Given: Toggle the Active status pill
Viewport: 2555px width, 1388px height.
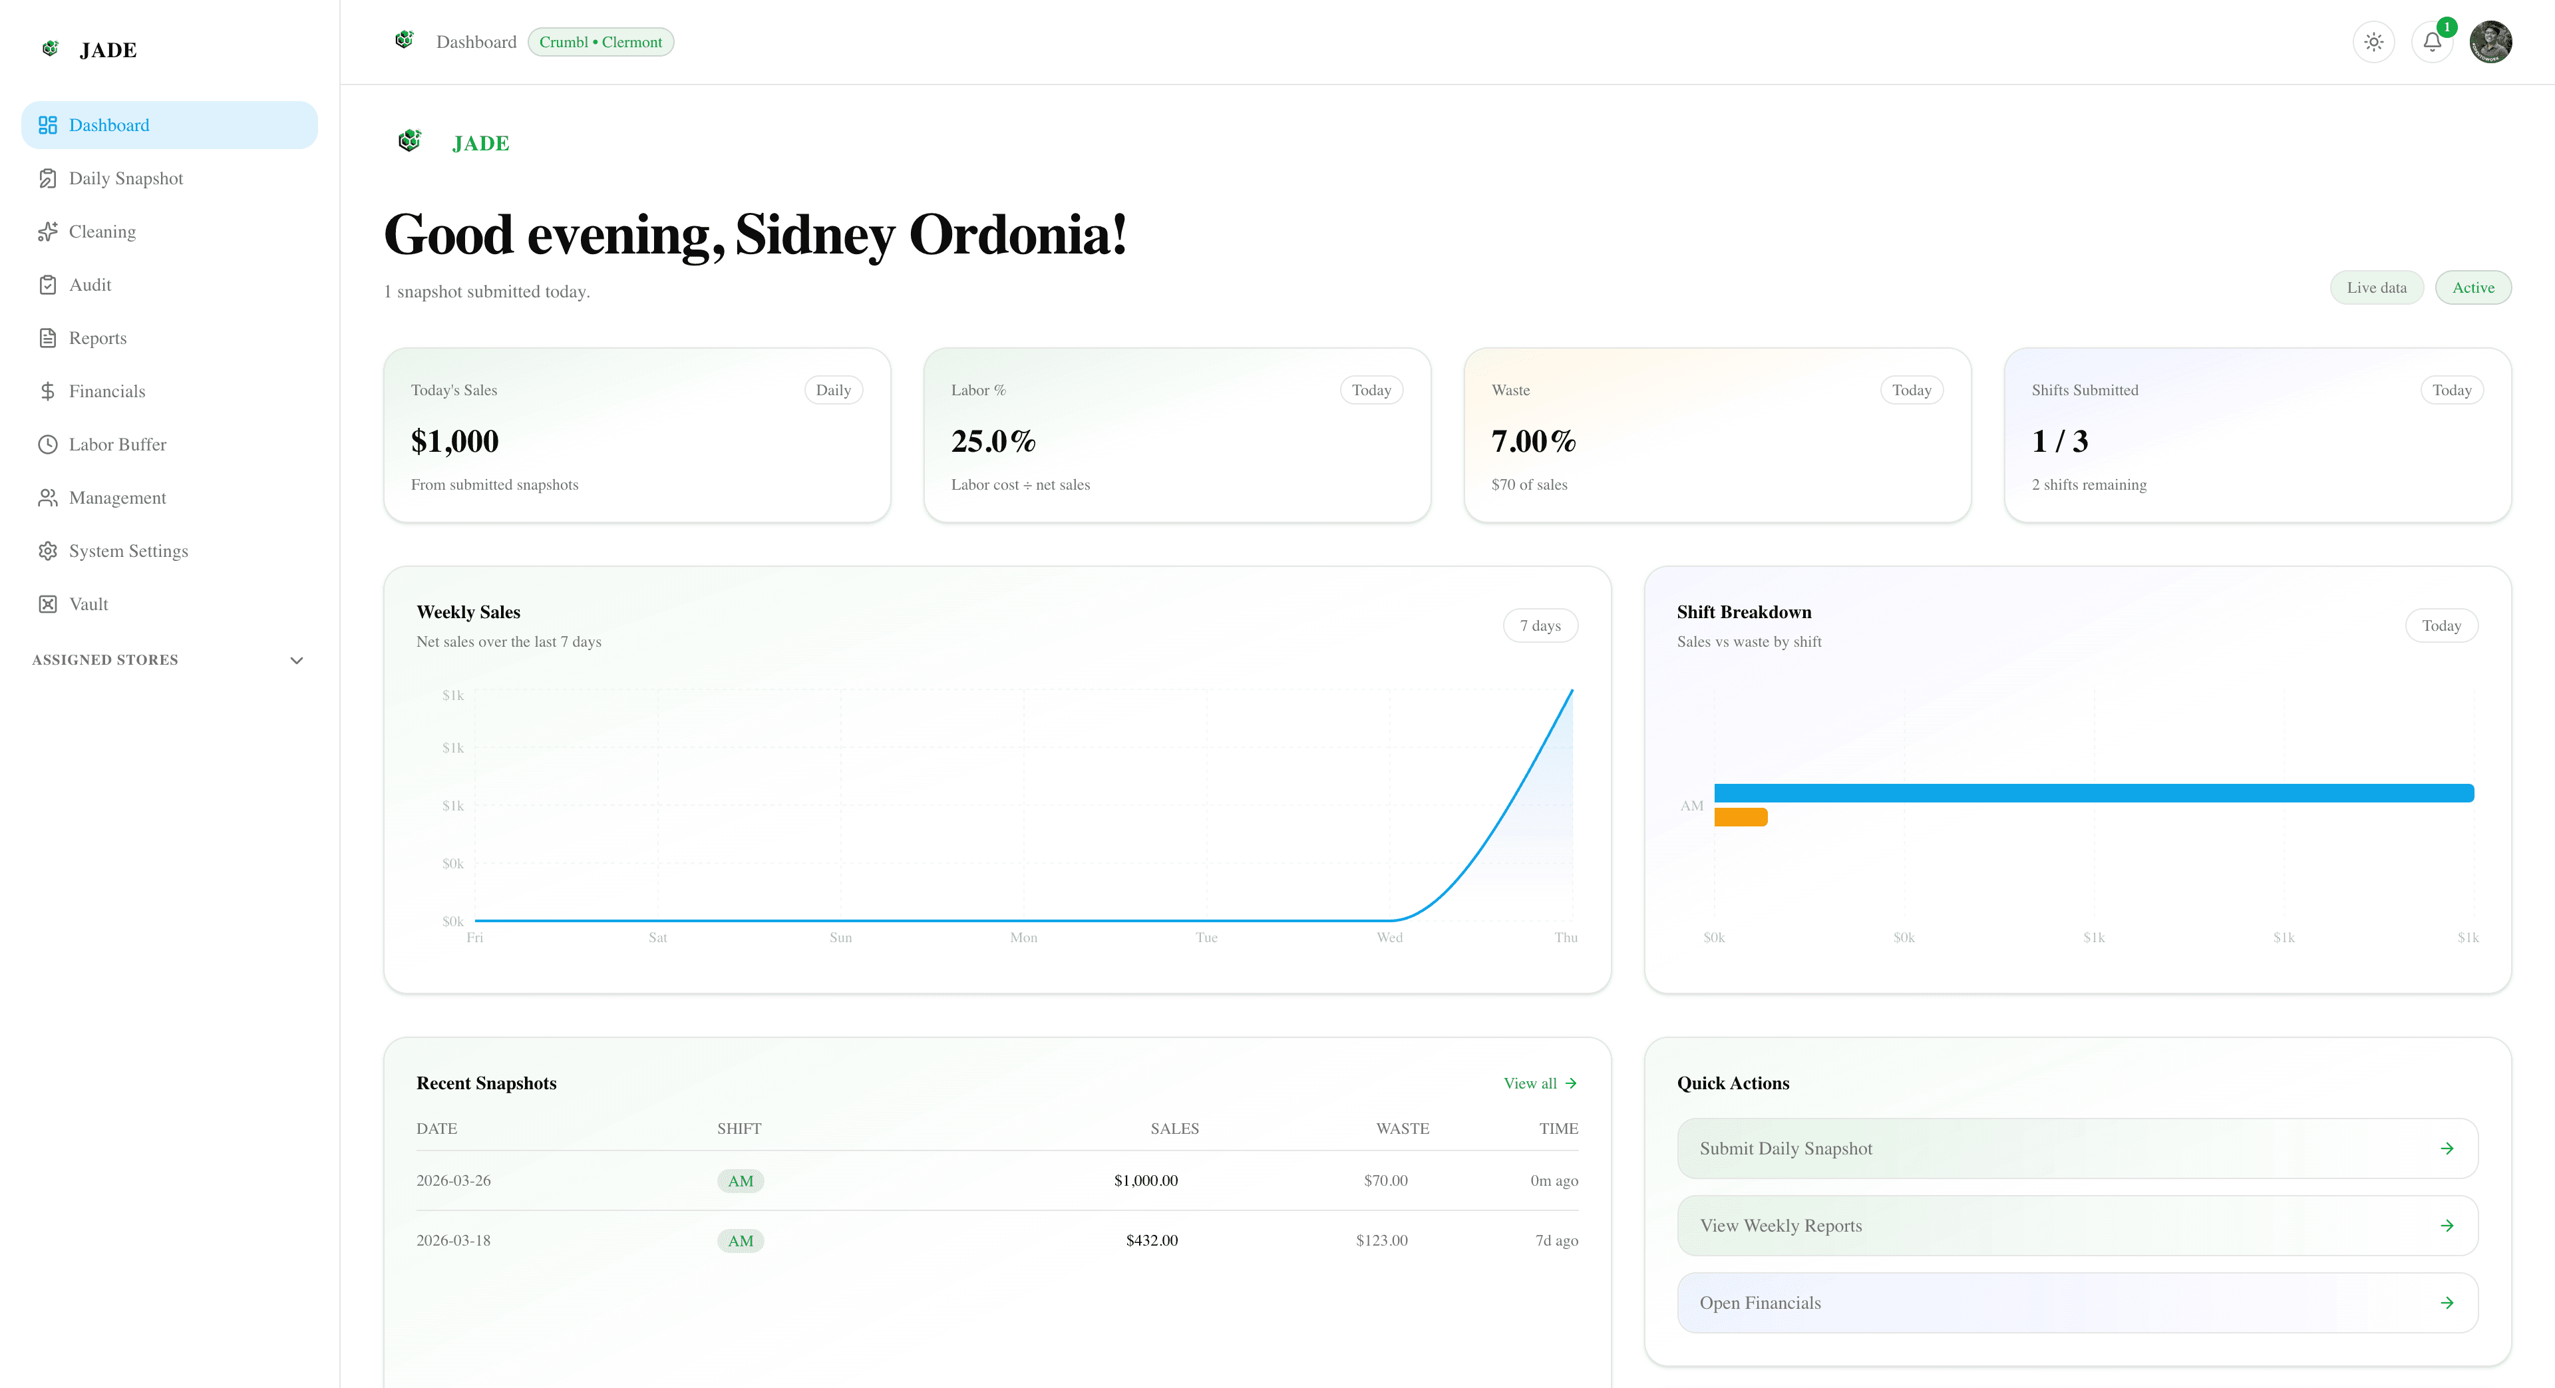Looking at the screenshot, I should (2474, 287).
